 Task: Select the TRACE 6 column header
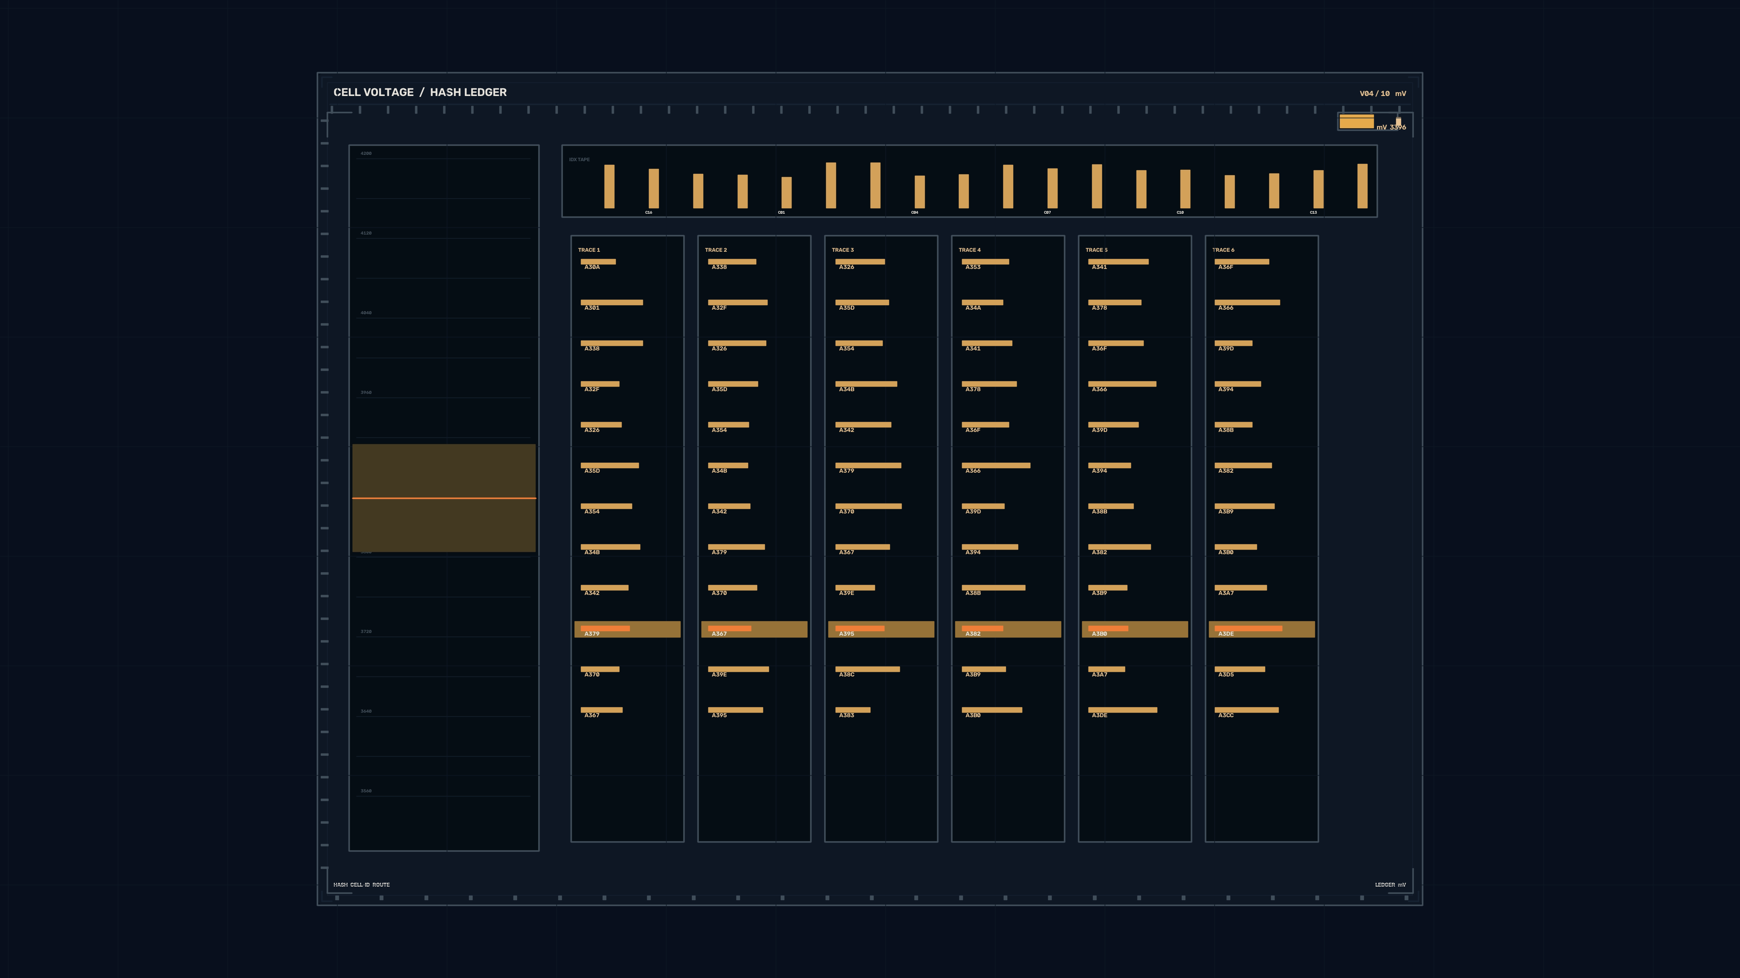pos(1223,250)
